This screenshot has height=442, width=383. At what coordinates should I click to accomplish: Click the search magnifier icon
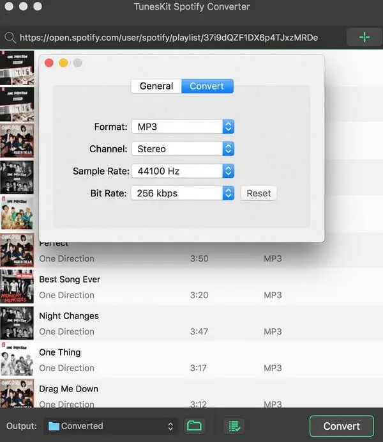[x=10, y=38]
